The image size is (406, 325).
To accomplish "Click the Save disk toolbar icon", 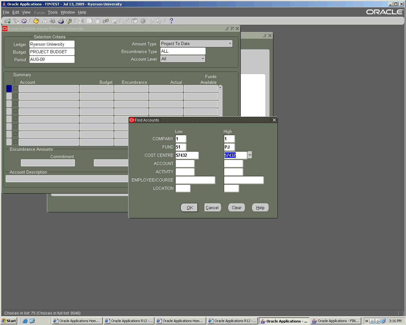I will [36, 21].
